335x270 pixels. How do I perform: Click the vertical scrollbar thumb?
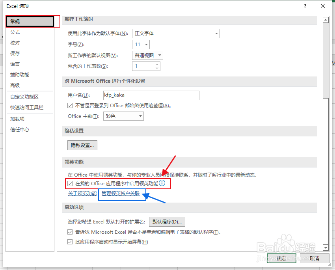pyautogui.click(x=326, y=171)
